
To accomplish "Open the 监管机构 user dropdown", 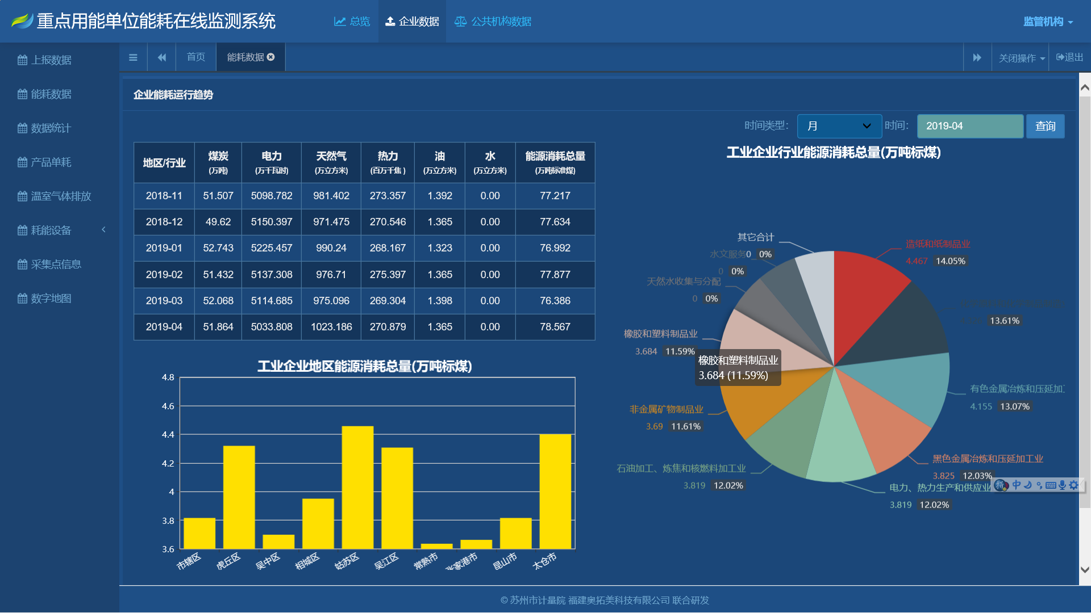I will coord(1048,22).
